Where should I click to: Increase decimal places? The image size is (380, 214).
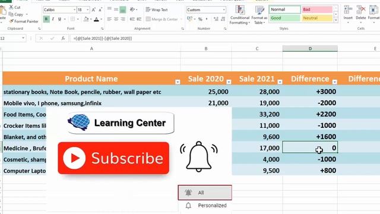tap(216, 19)
